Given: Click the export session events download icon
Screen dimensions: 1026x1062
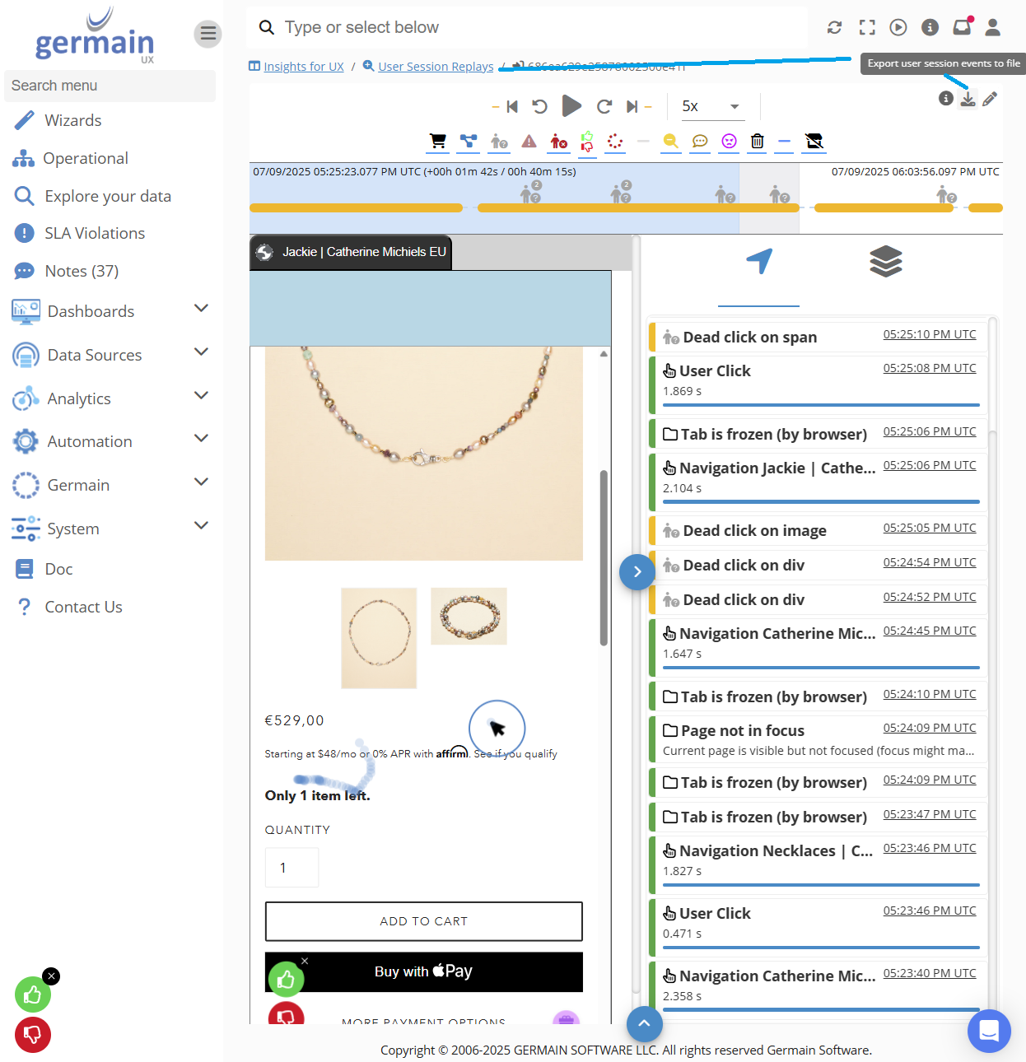Looking at the screenshot, I should pyautogui.click(x=968, y=99).
